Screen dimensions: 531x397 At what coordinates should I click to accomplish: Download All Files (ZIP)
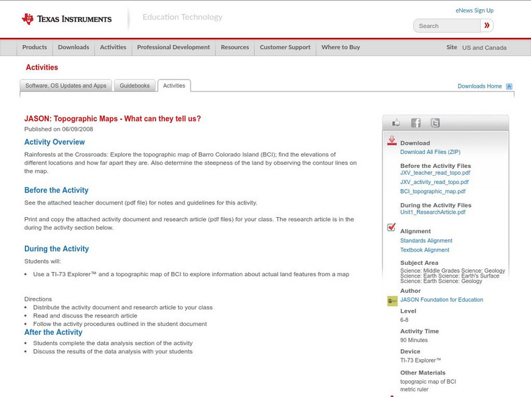coord(430,152)
